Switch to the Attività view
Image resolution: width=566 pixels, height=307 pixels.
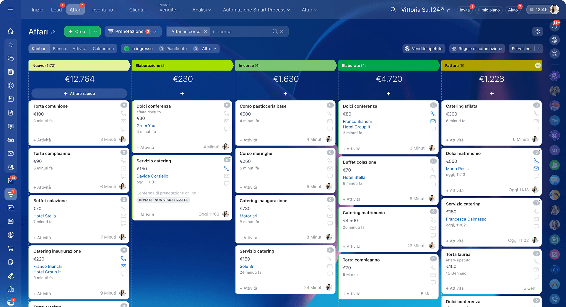tap(79, 49)
